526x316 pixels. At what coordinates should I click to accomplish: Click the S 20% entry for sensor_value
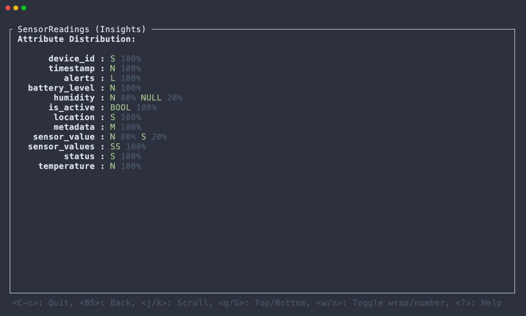point(154,137)
